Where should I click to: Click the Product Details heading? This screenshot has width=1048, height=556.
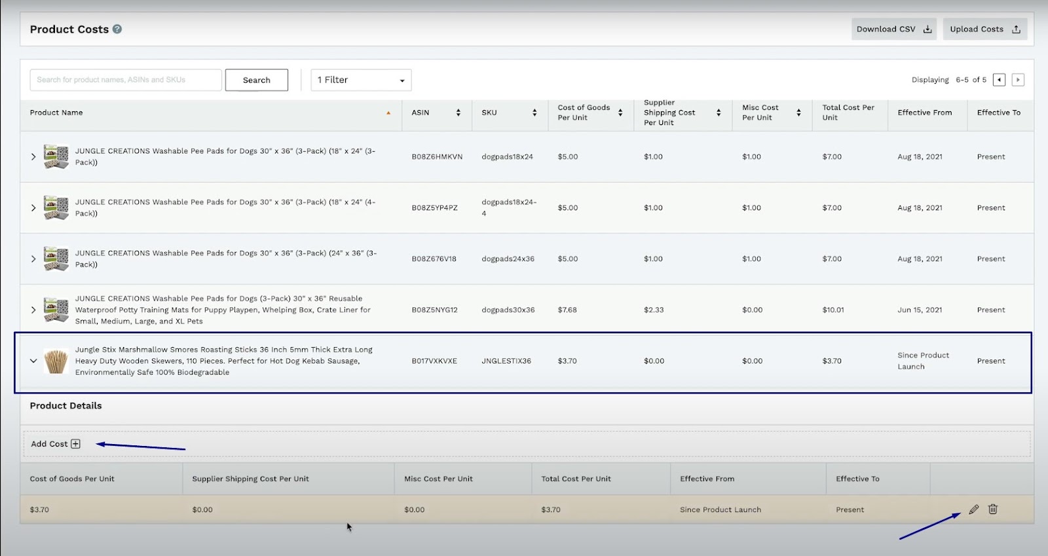(x=65, y=406)
